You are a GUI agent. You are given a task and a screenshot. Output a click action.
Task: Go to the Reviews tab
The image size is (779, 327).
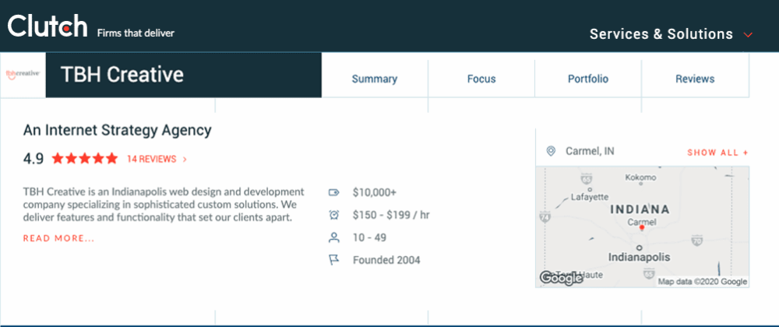pos(695,79)
